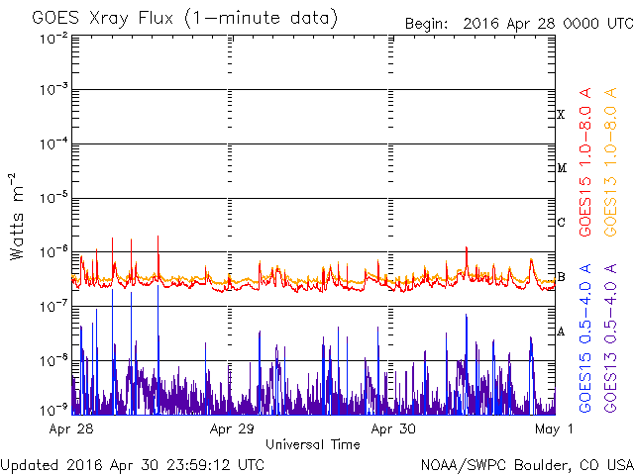Viewport: 634px width, 475px height.
Task: Select blue GOES15 0.5-4.0 A legend label
Action: (586, 338)
